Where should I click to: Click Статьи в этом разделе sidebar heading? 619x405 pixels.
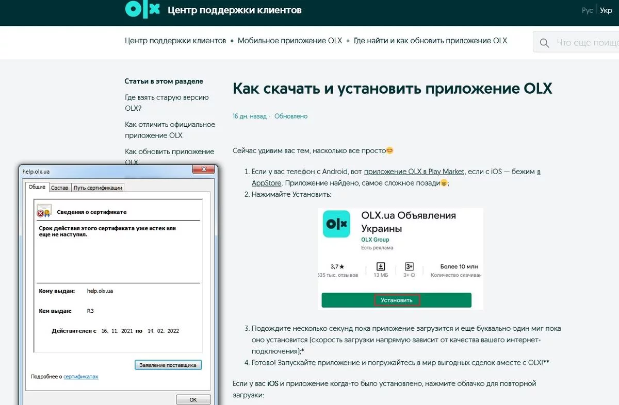(164, 81)
